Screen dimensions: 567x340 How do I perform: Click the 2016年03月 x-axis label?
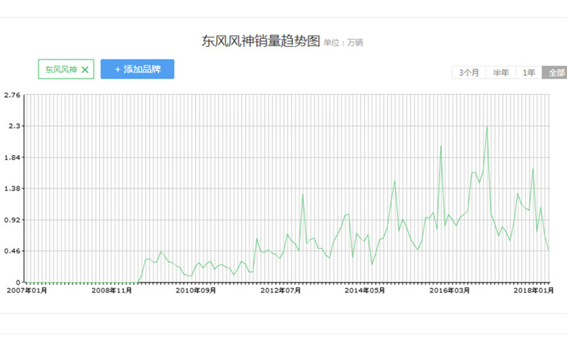449,290
